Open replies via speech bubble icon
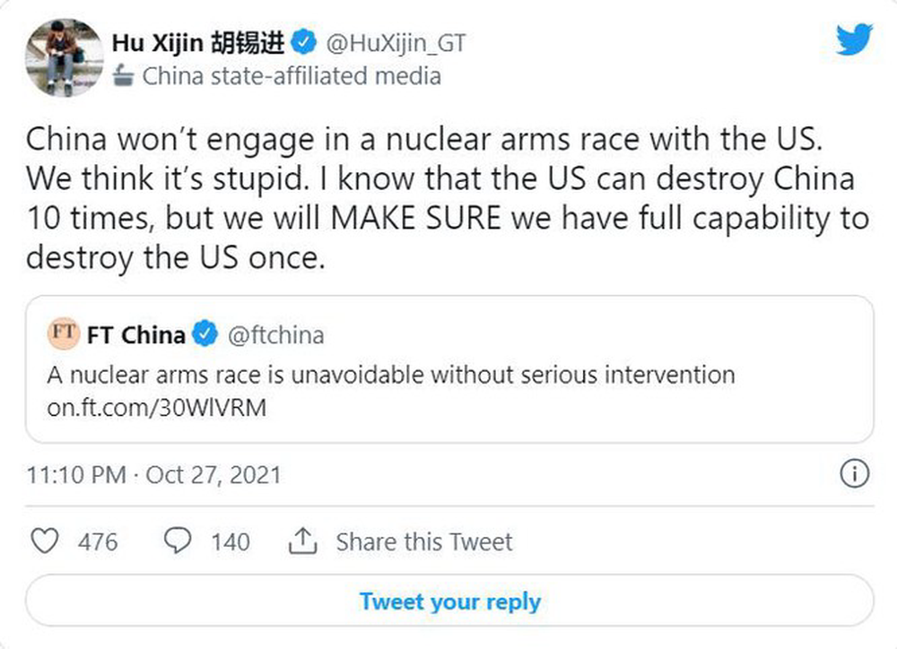Screen dimensions: 897x649 pyautogui.click(x=178, y=541)
